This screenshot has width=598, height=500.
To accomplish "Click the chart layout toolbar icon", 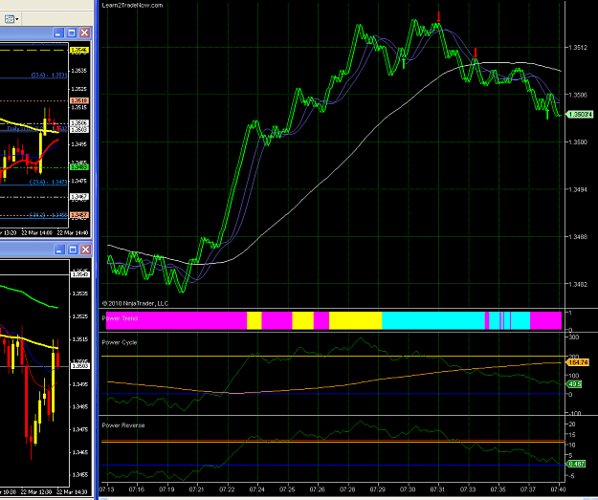I will 10,19.
